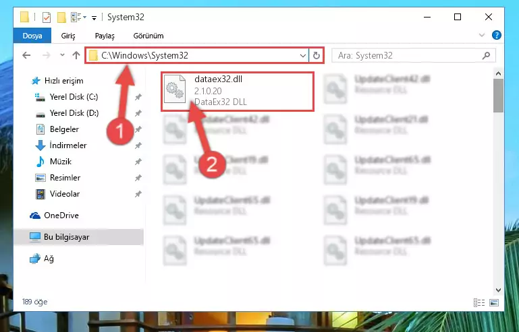Select OneDrive in the navigation pane
Viewport: 519px width, 332px height.
pyautogui.click(x=61, y=215)
